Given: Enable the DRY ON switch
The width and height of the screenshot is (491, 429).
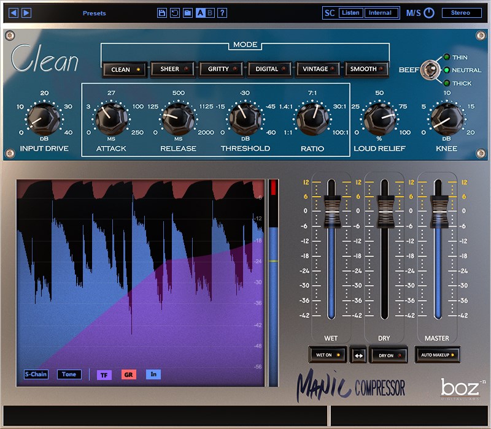Looking at the screenshot, I should (x=389, y=355).
